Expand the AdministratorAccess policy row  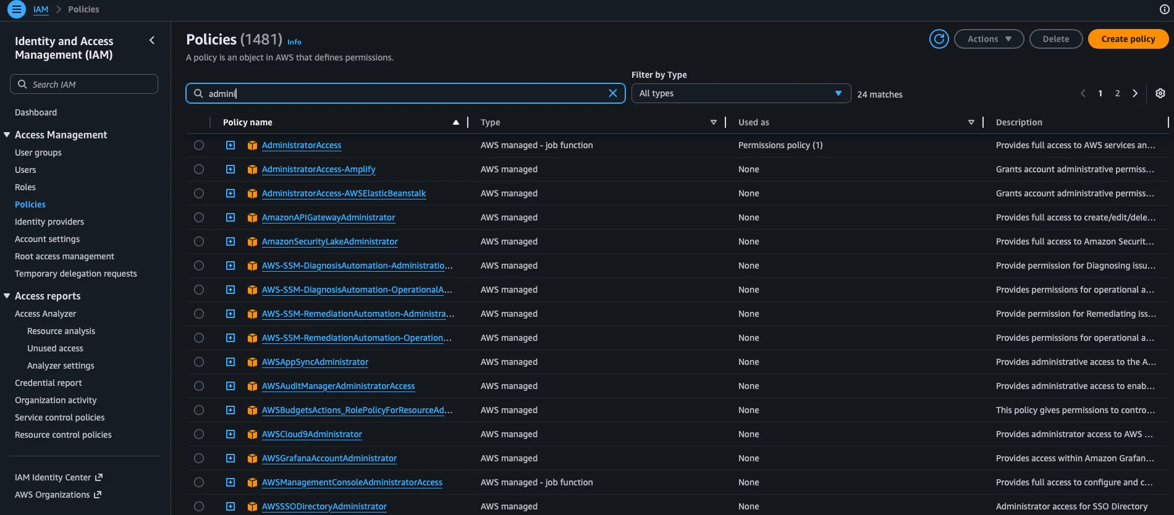tap(230, 145)
